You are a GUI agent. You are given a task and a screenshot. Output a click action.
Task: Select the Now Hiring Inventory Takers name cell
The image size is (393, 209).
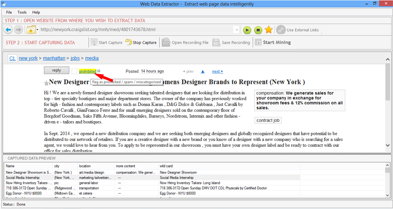(x=29, y=183)
